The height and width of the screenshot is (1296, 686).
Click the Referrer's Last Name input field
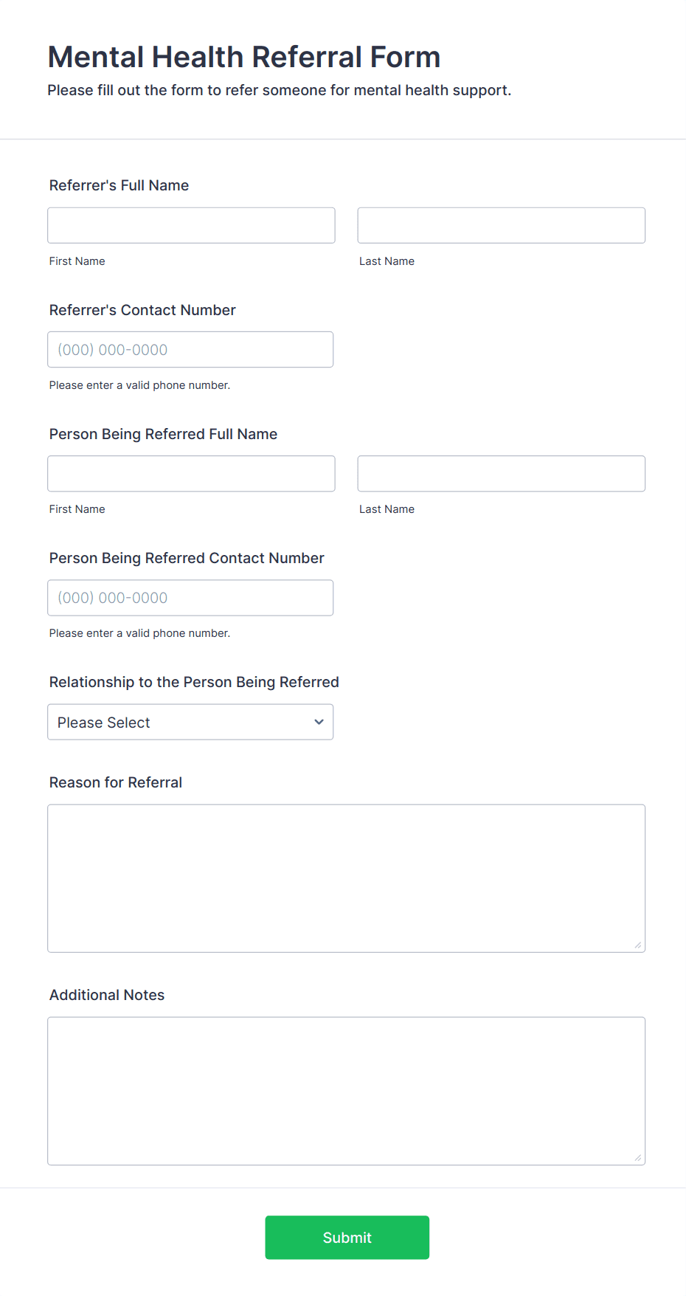pyautogui.click(x=500, y=224)
